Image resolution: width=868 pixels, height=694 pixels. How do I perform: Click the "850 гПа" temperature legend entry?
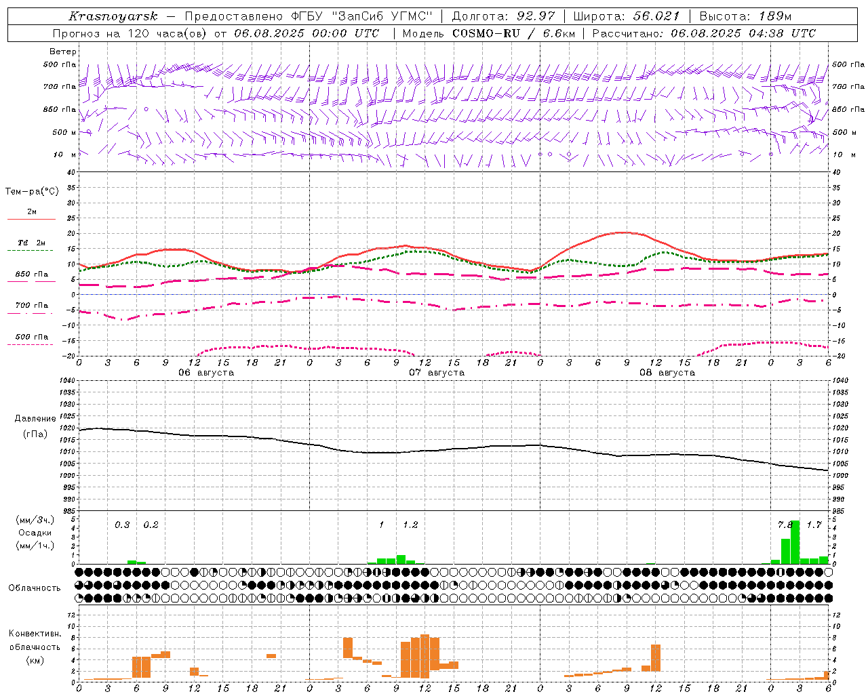point(32,274)
